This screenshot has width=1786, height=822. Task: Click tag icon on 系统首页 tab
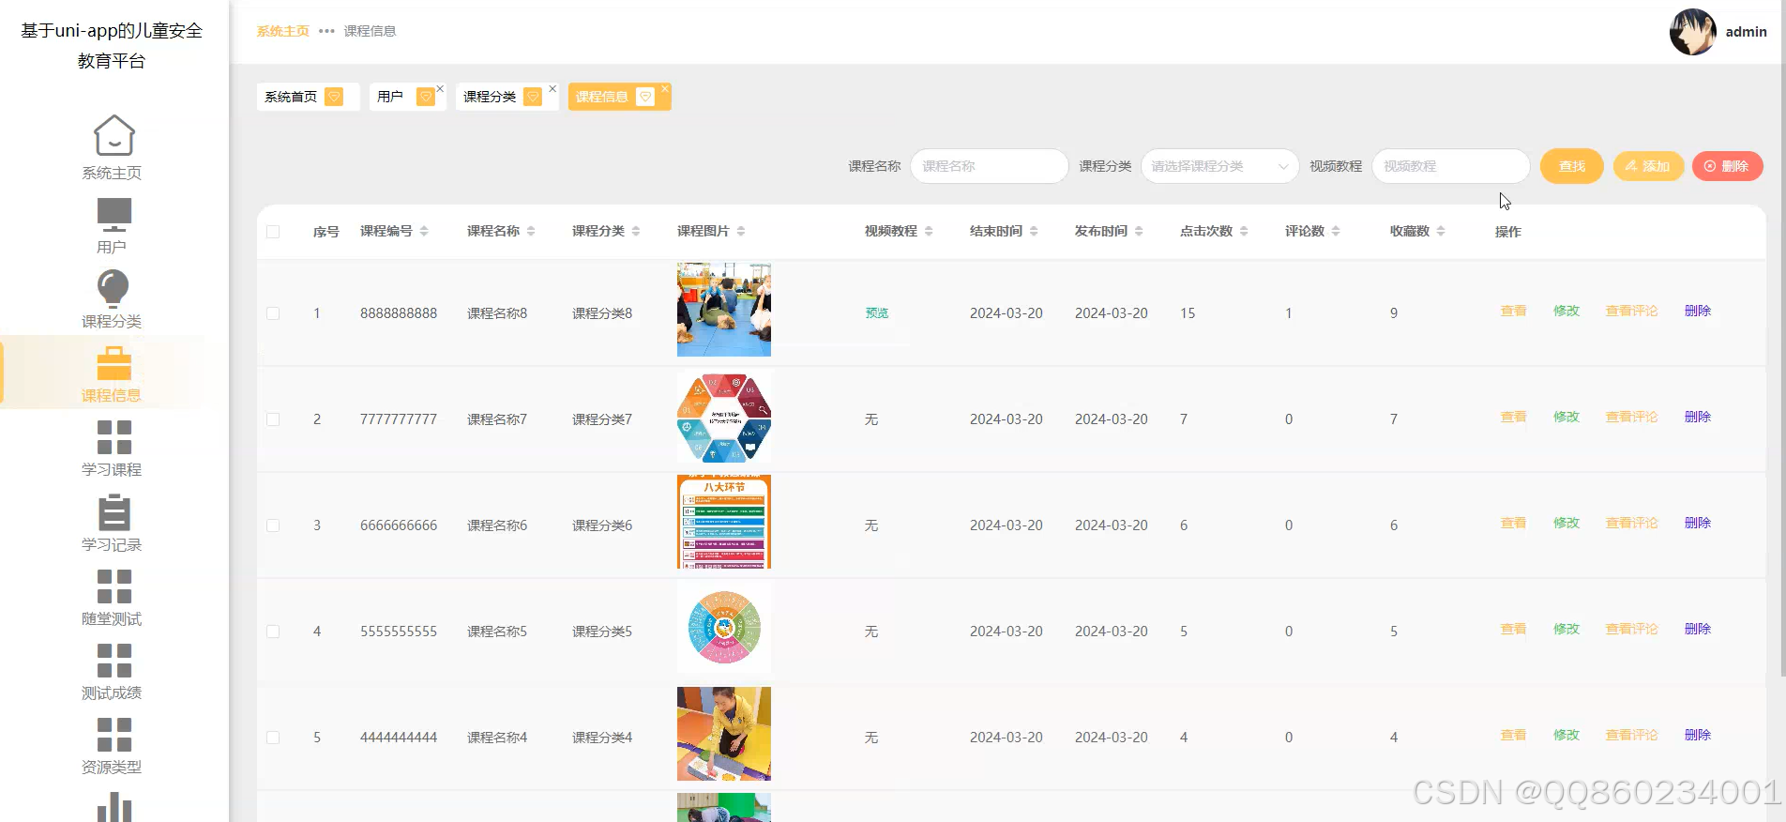tap(334, 97)
